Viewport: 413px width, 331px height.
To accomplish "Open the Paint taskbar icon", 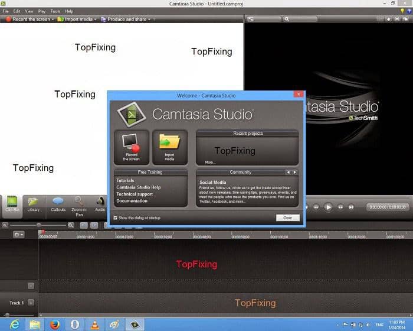I will coord(115,324).
